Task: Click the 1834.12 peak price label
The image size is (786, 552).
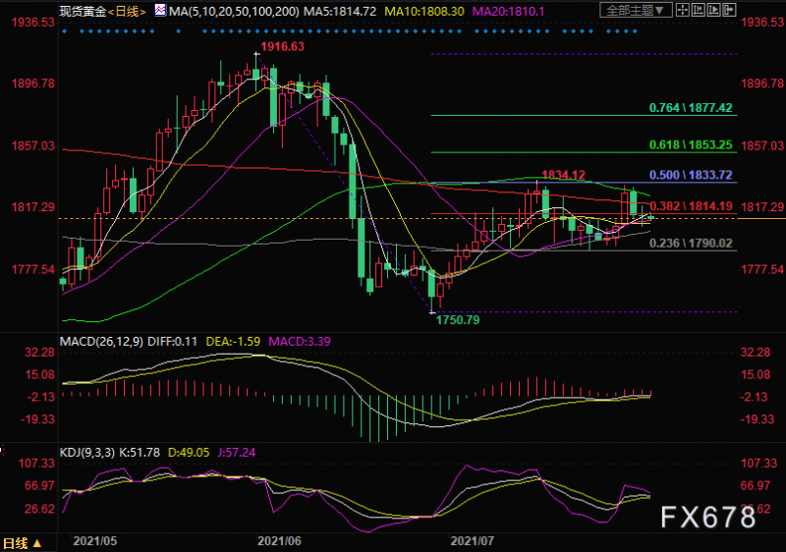Action: point(563,175)
